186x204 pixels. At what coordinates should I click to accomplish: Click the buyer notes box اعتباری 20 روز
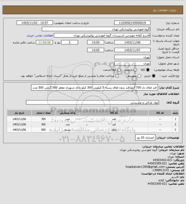point(145,137)
